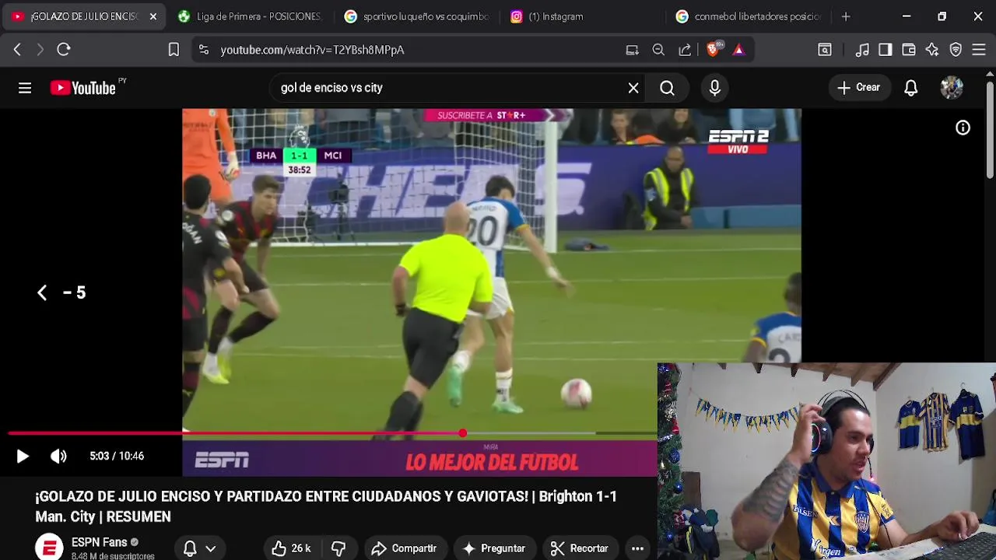Switch to Instagram tab
This screenshot has width=996, height=560.
pos(584,16)
